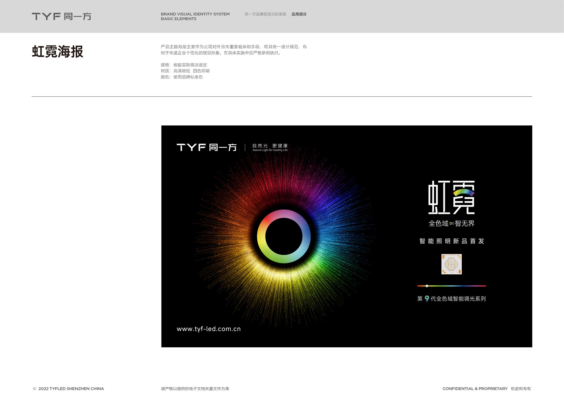The width and height of the screenshot is (564, 399).
Task: Click the large 虹霓 wordmark on the poster
Action: coord(451,197)
